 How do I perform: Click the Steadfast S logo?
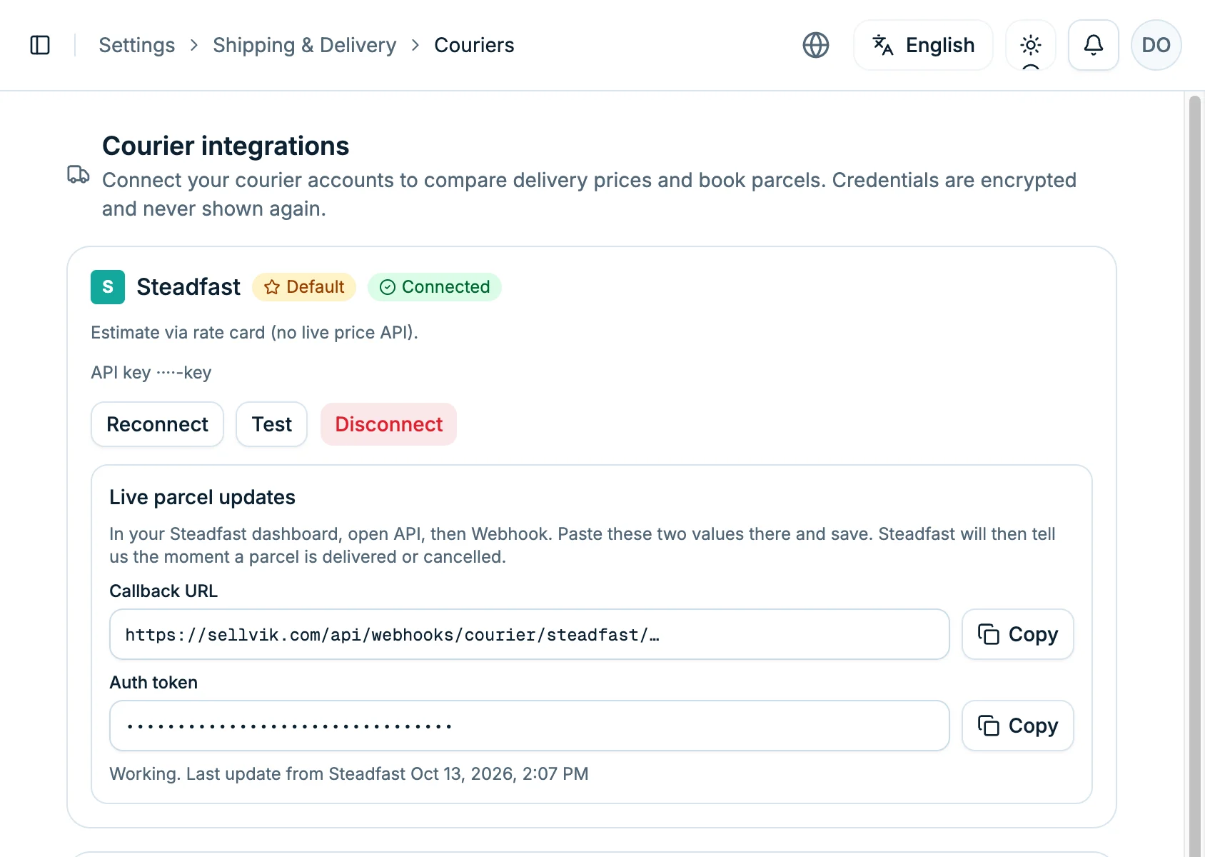(x=108, y=287)
